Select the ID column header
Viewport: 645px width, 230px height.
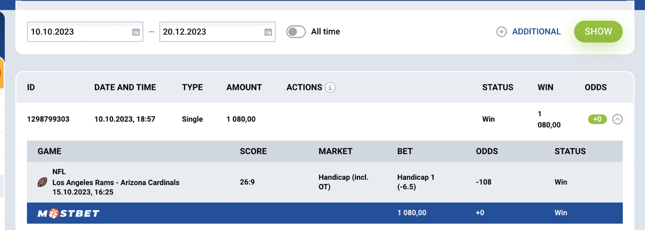pos(31,87)
